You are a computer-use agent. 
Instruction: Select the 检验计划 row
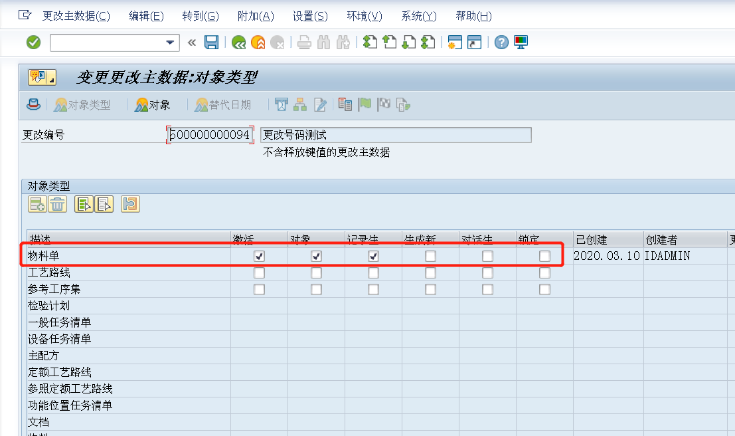pos(128,306)
